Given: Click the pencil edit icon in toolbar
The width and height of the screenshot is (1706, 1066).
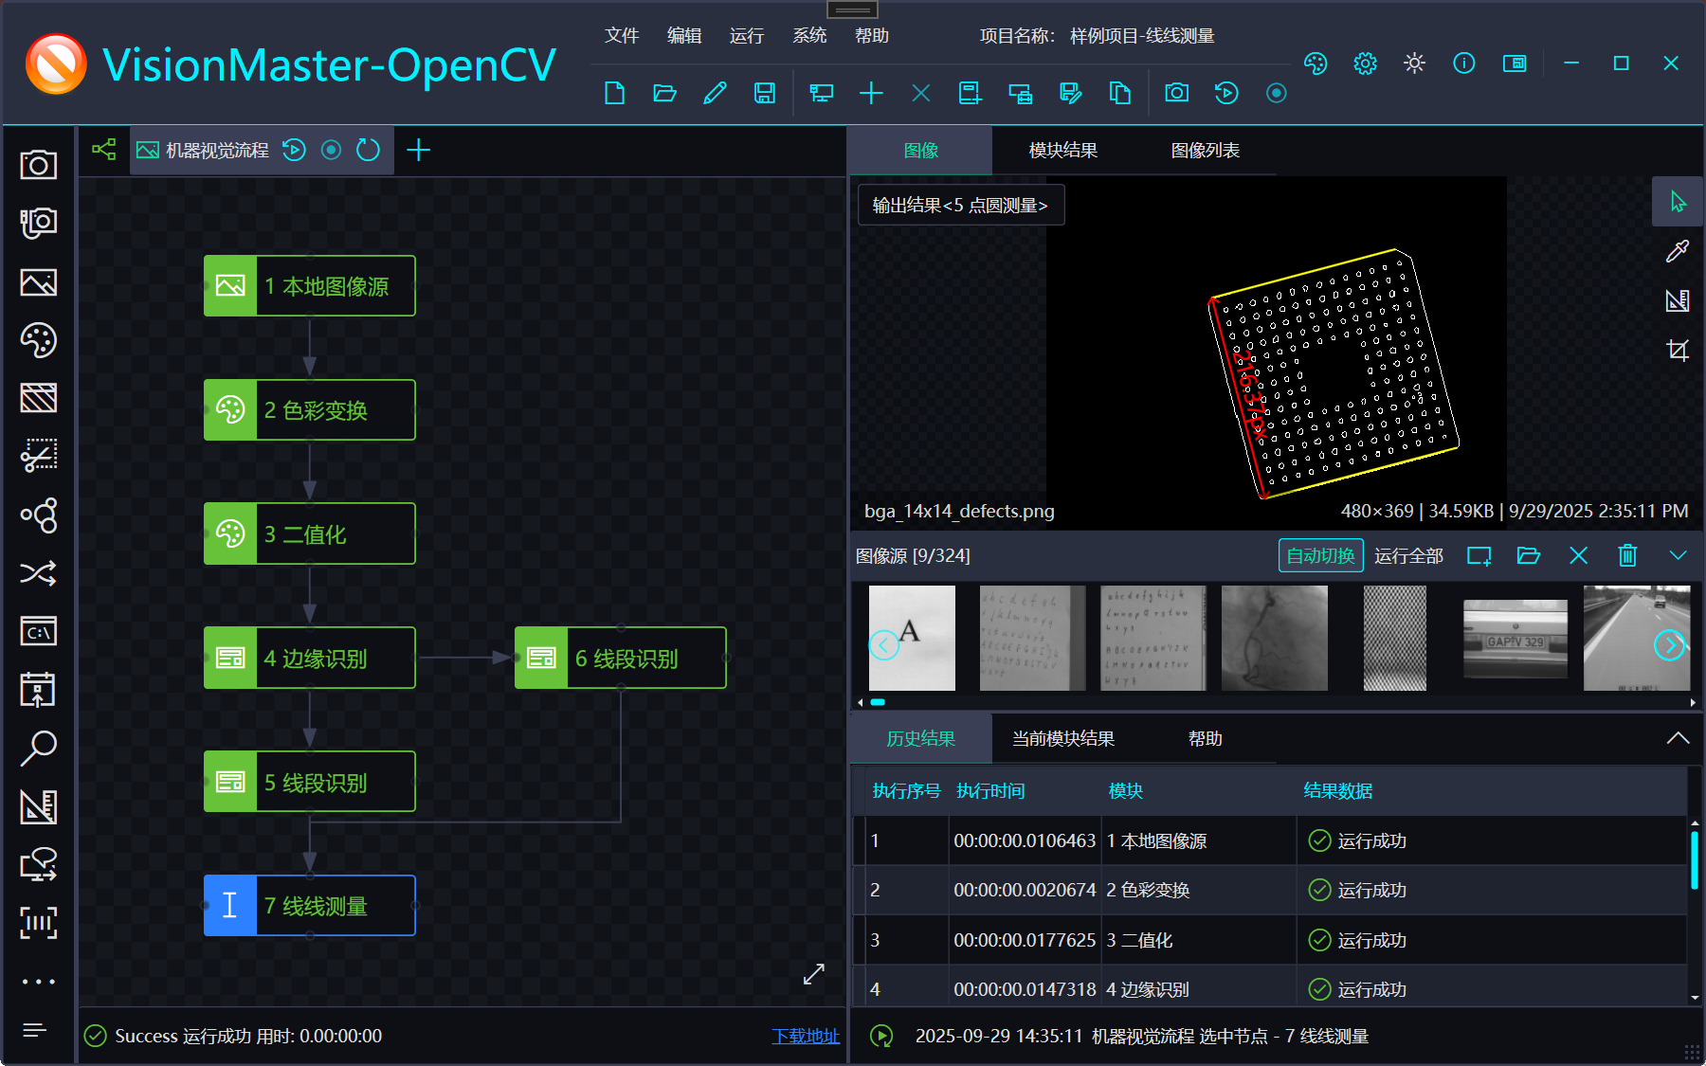Looking at the screenshot, I should pyautogui.click(x=715, y=93).
